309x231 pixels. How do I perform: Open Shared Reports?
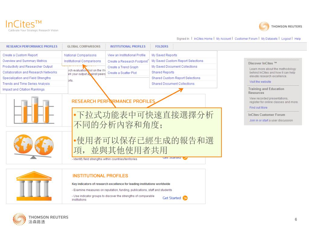coord(163,72)
